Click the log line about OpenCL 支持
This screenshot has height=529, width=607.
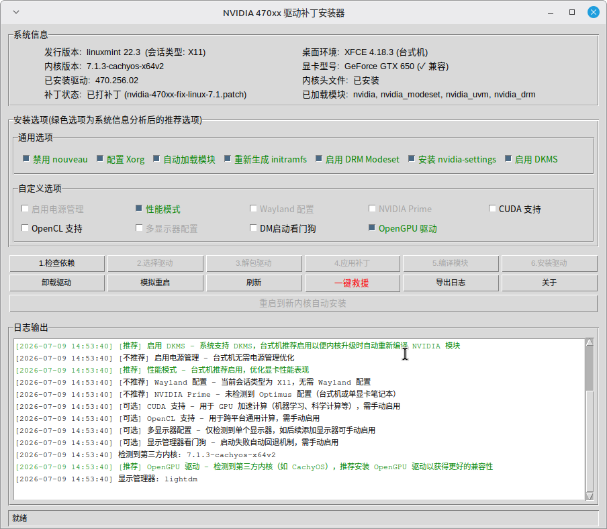168,419
